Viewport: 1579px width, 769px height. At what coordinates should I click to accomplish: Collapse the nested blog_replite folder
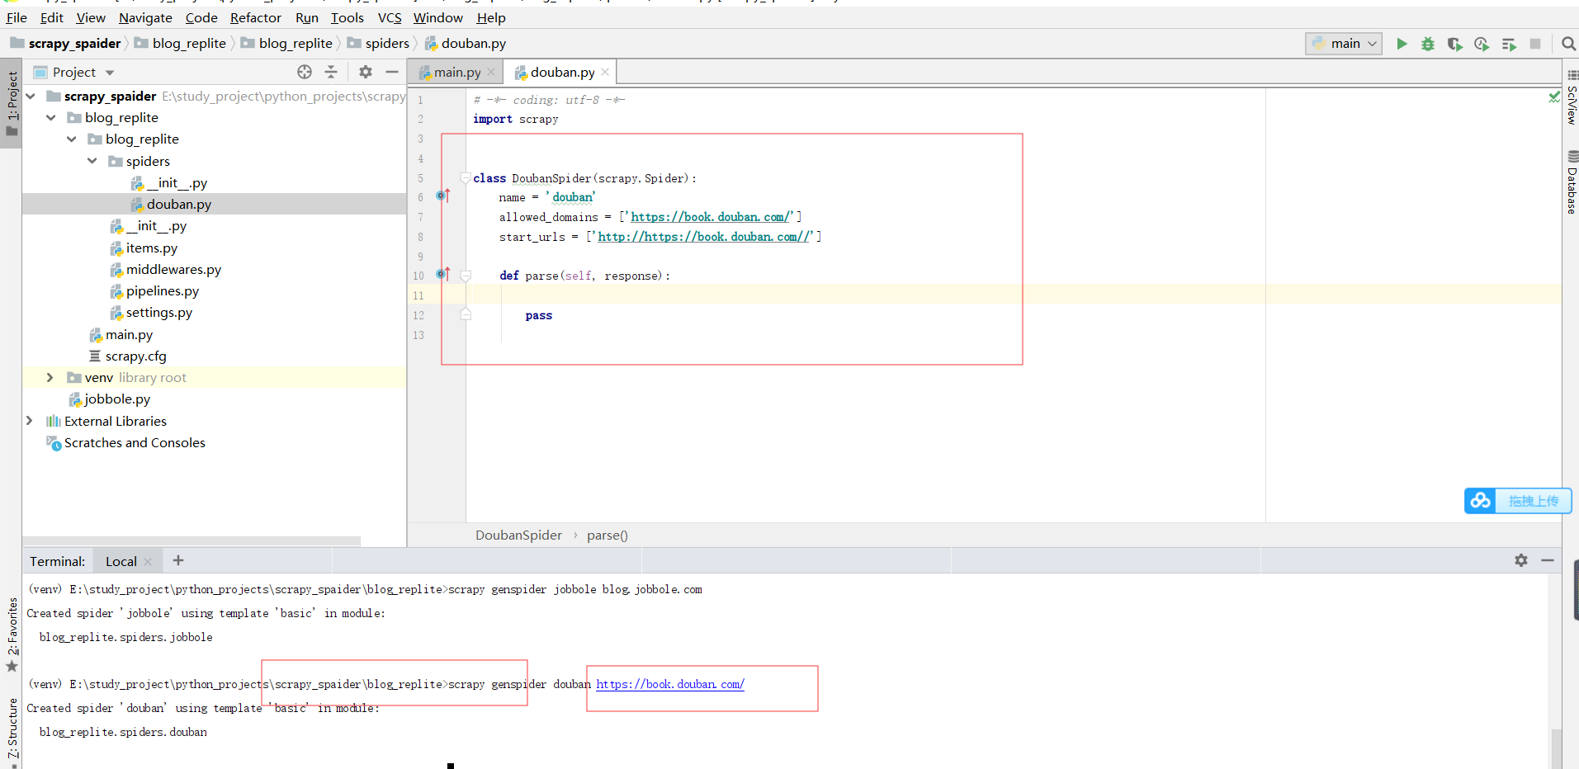(x=72, y=139)
